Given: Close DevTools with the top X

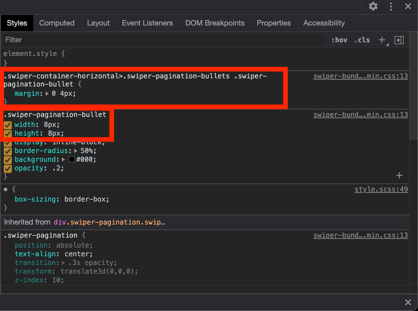Looking at the screenshot, I should pos(408,6).
